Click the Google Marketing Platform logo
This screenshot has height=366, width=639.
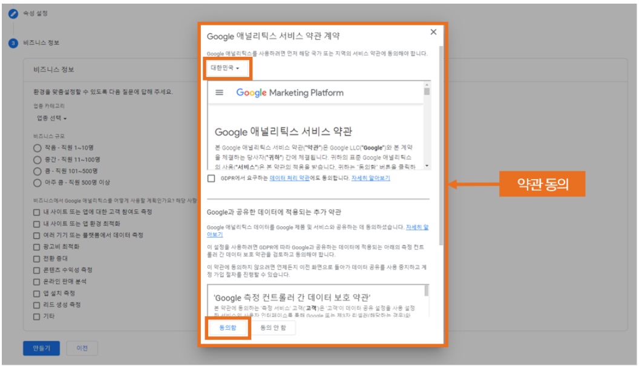coord(290,93)
